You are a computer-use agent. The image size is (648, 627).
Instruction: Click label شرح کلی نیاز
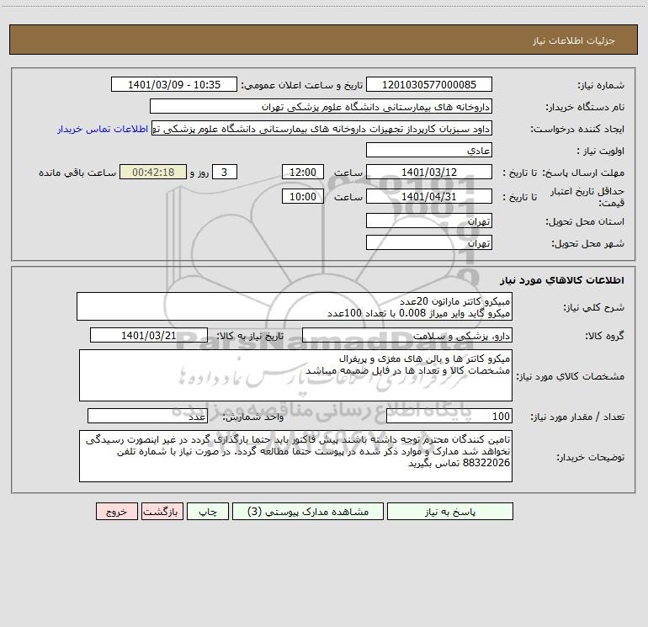594,307
